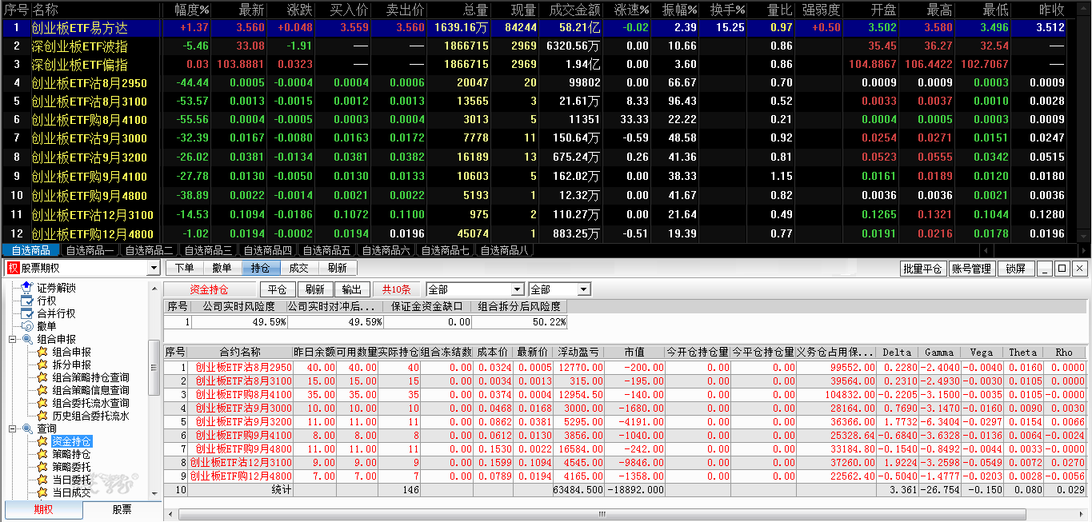Click the 刷新 button beside 平仓

(315, 289)
